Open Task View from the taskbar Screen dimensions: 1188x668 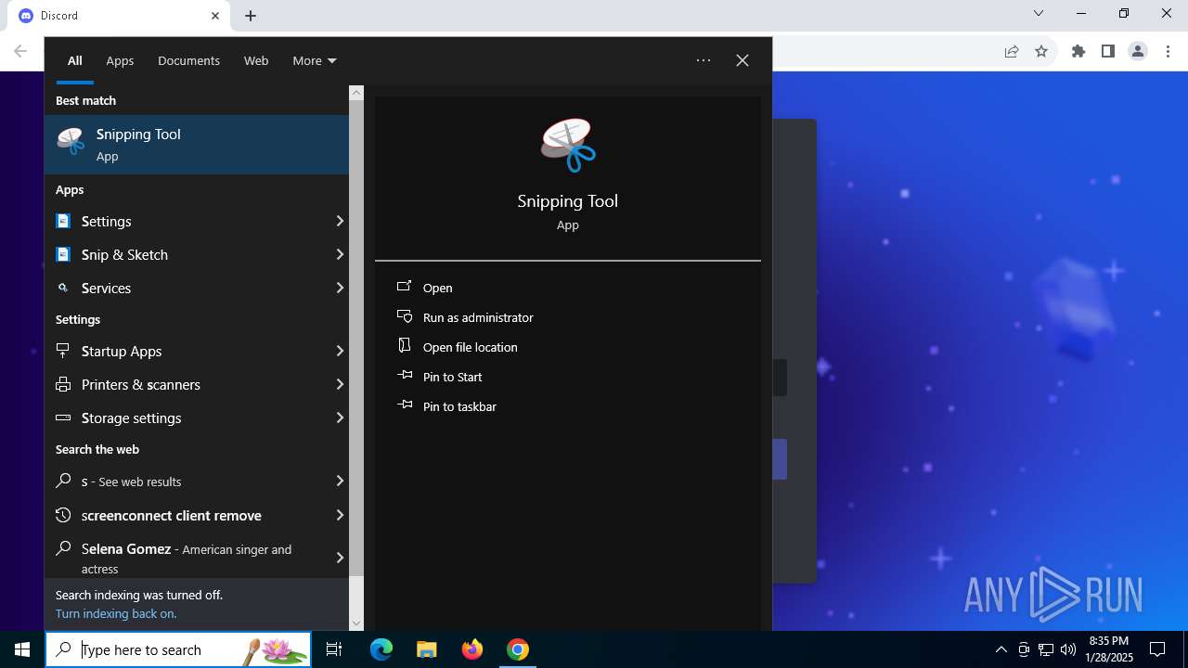pyautogui.click(x=334, y=649)
